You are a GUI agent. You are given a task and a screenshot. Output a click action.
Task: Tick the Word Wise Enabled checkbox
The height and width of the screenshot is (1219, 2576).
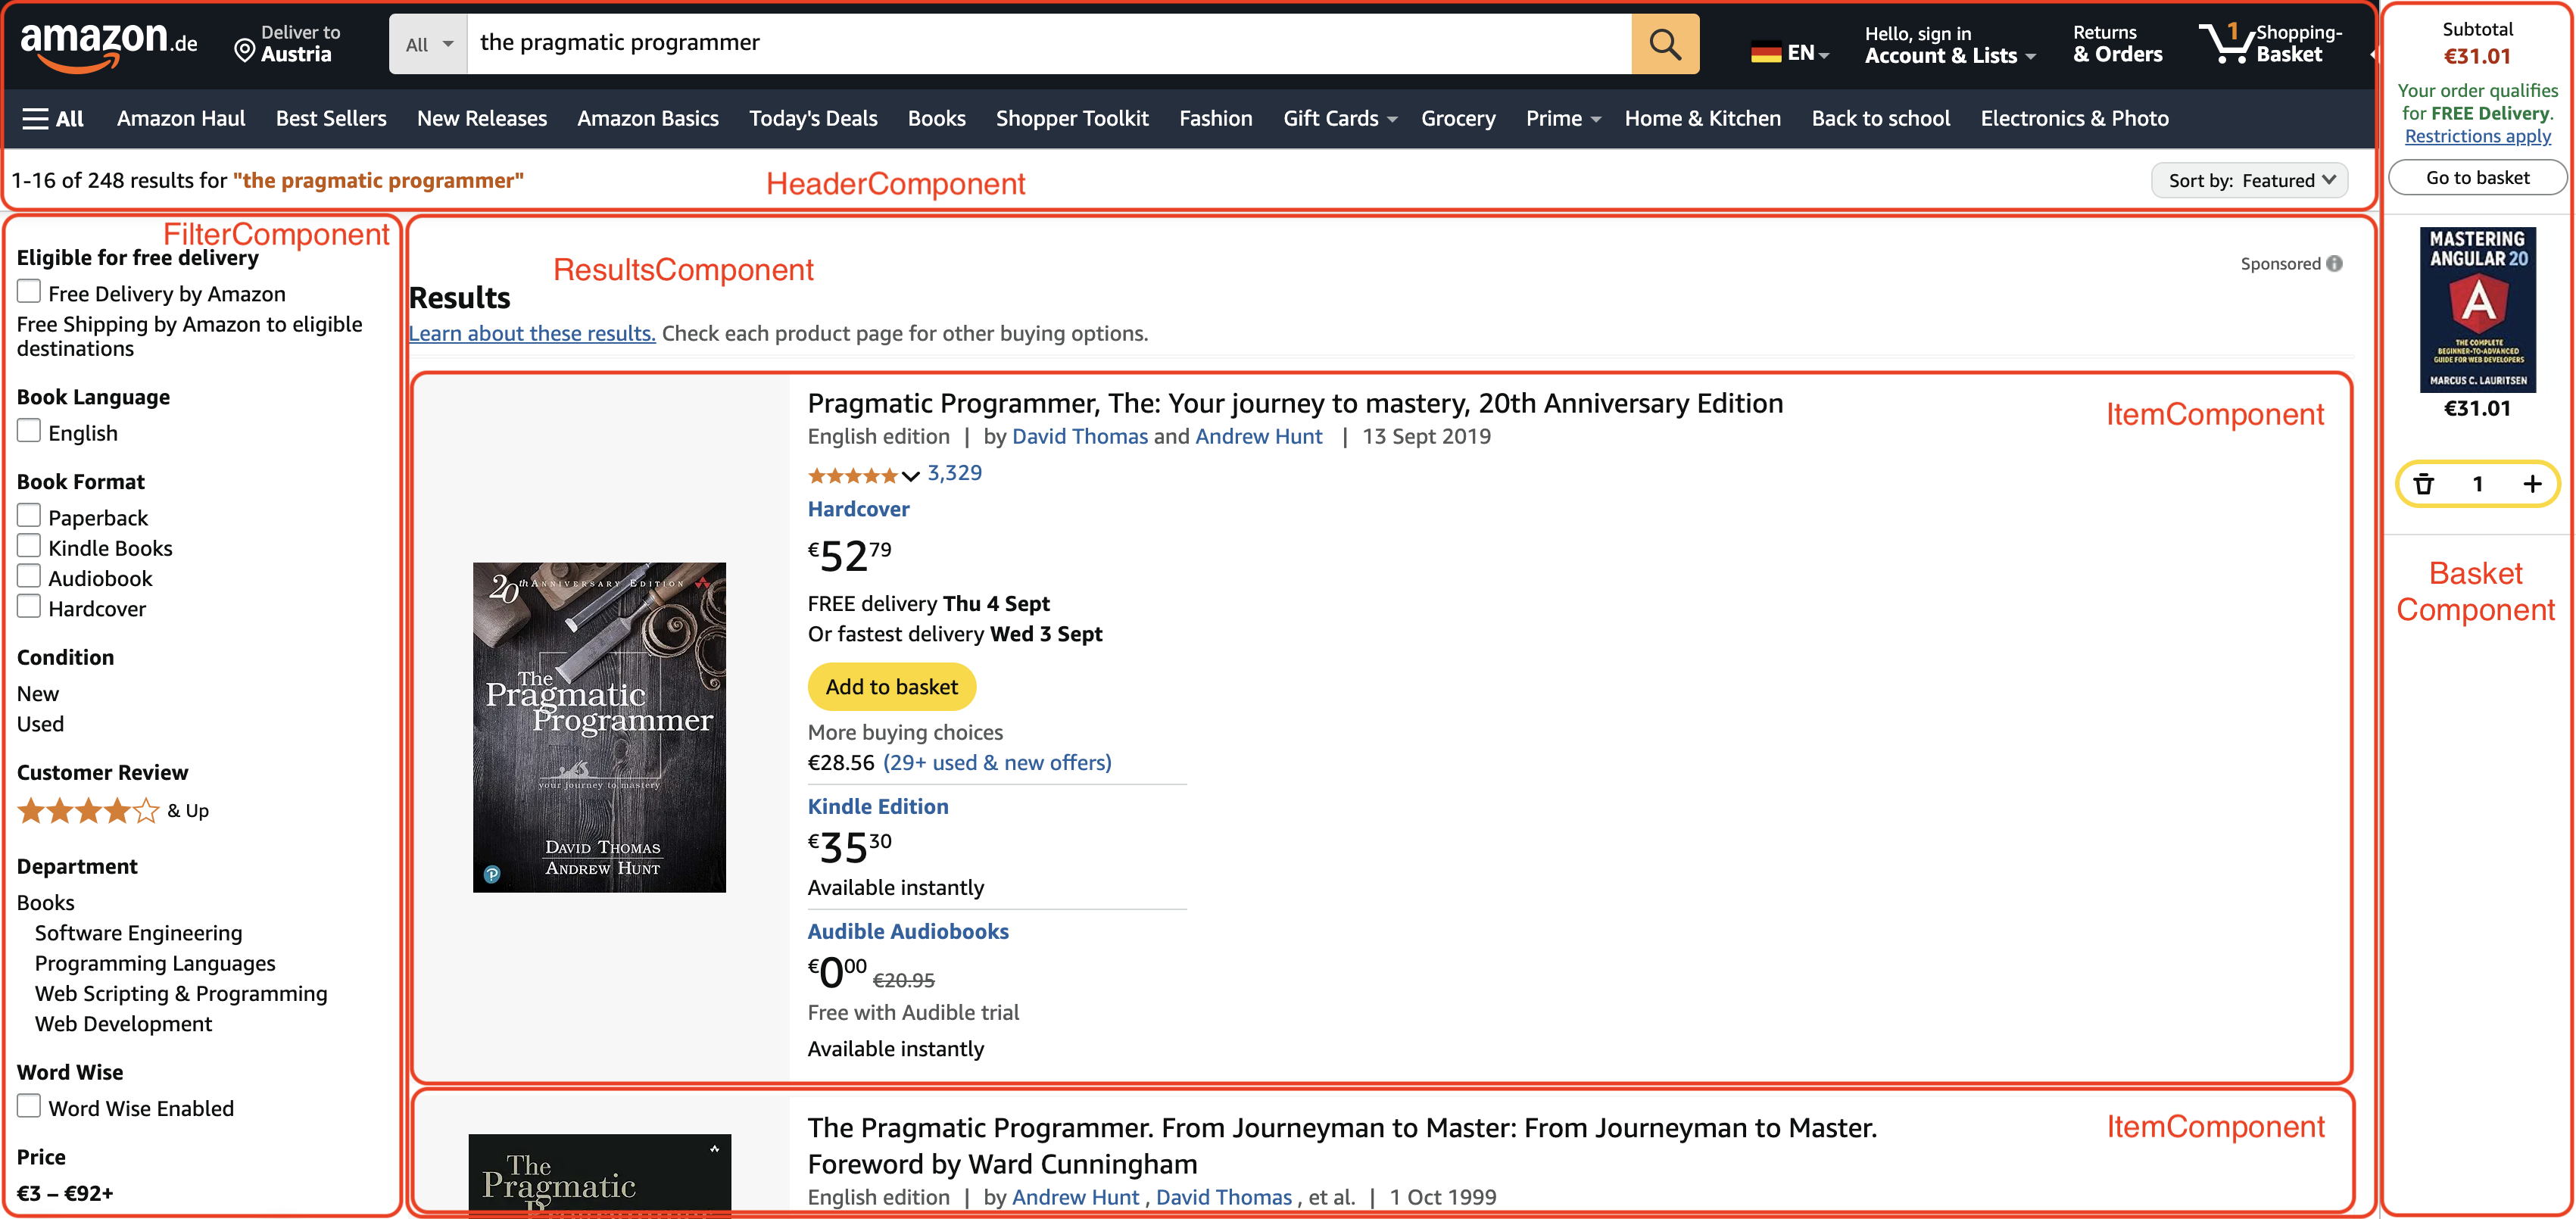coord(29,1106)
